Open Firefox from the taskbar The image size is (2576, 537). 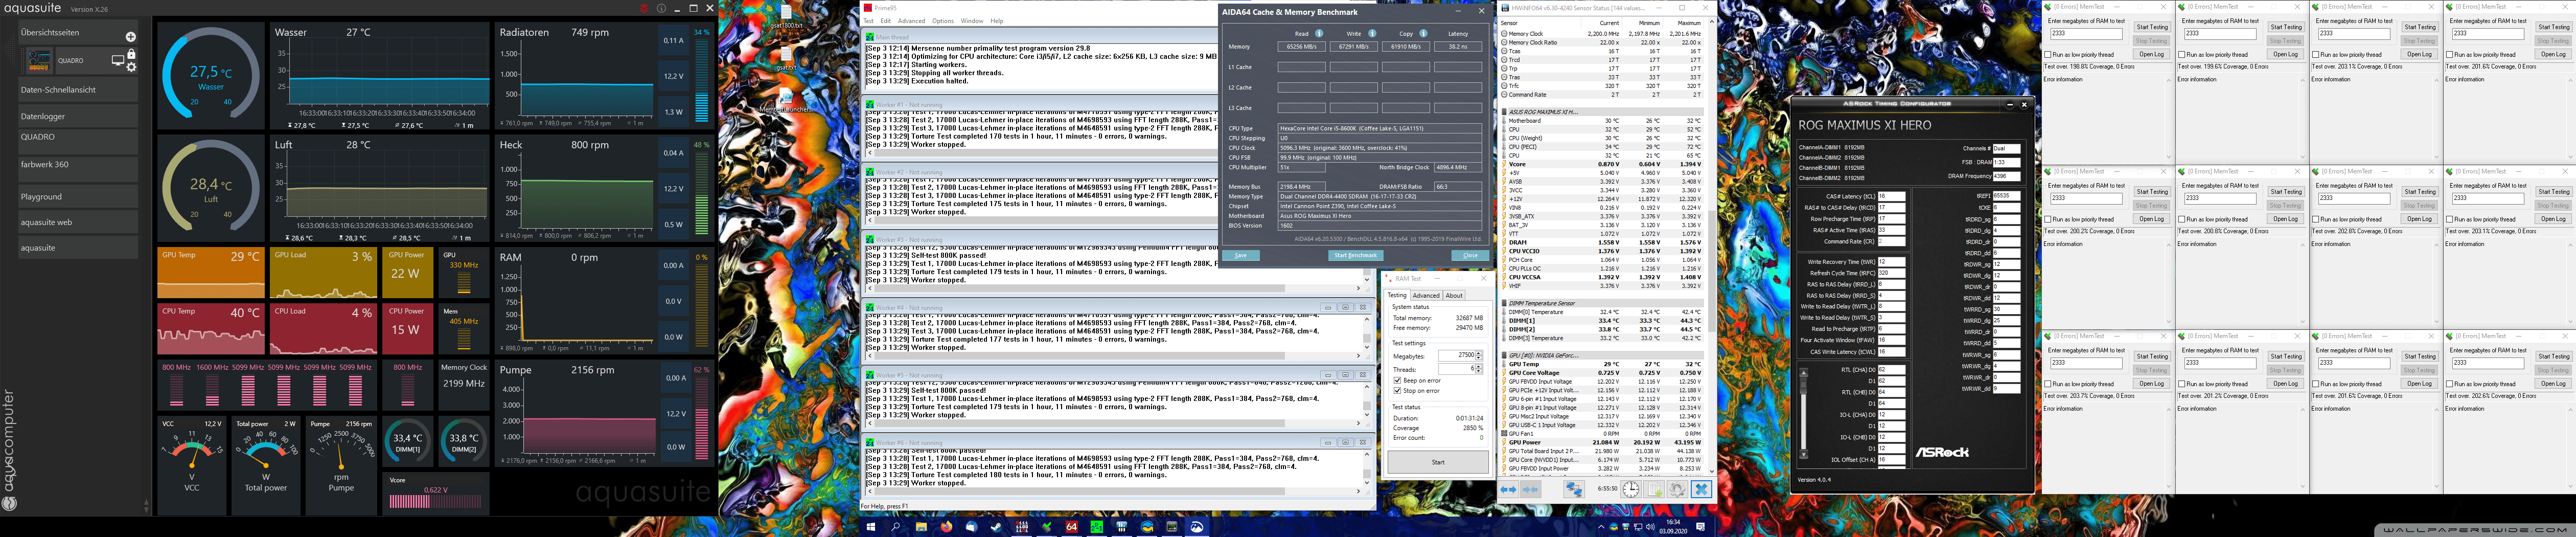point(946,526)
